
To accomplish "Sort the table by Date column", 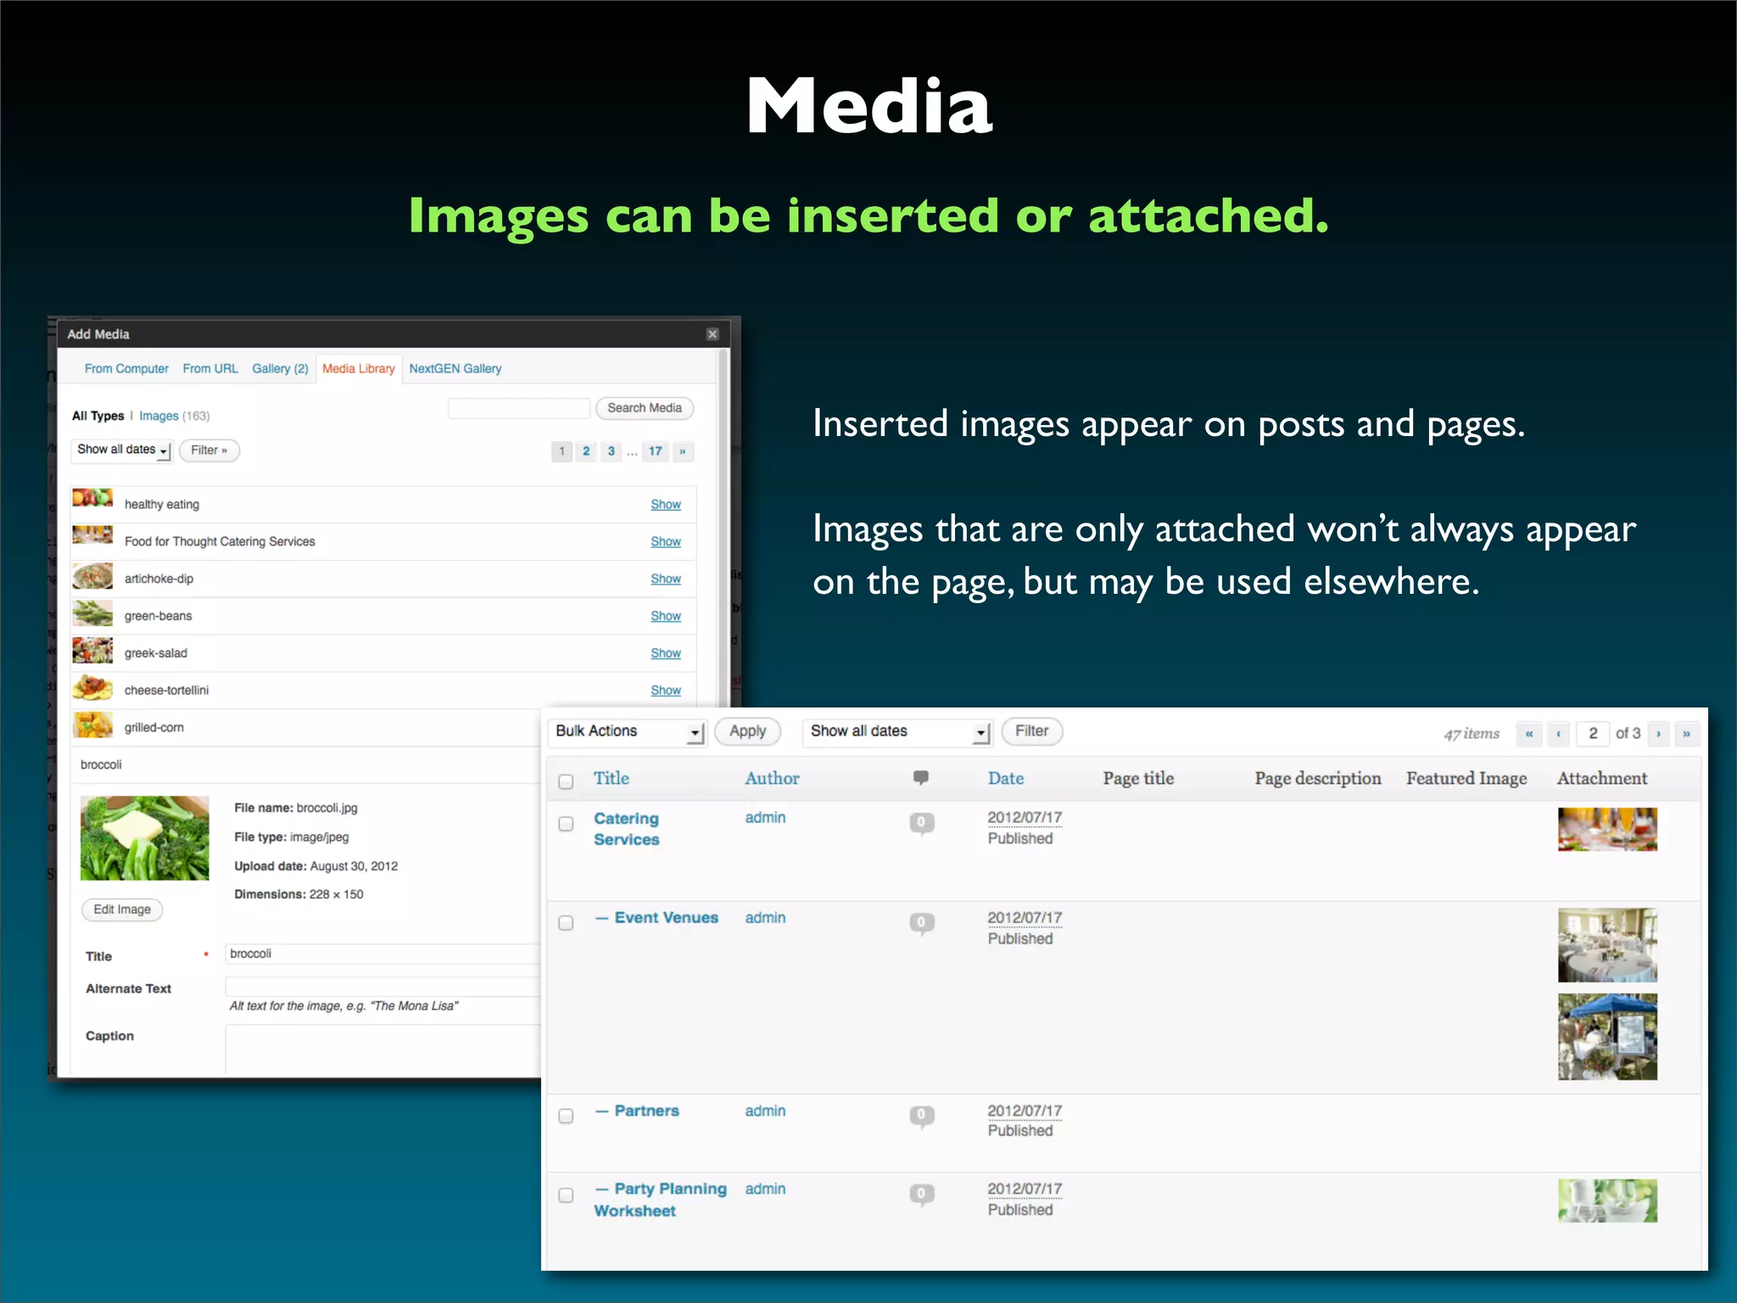I will point(1006,778).
